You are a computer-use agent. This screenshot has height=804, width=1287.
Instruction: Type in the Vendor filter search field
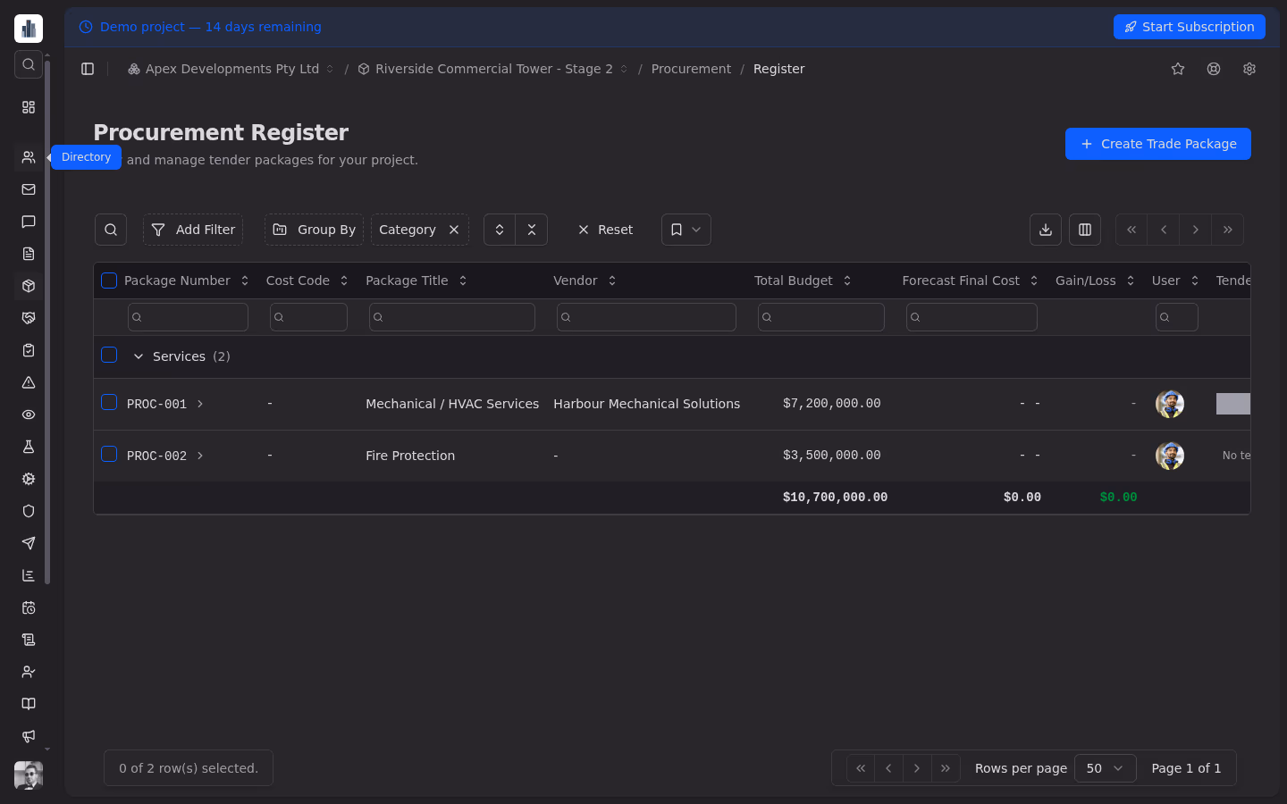coord(646,317)
